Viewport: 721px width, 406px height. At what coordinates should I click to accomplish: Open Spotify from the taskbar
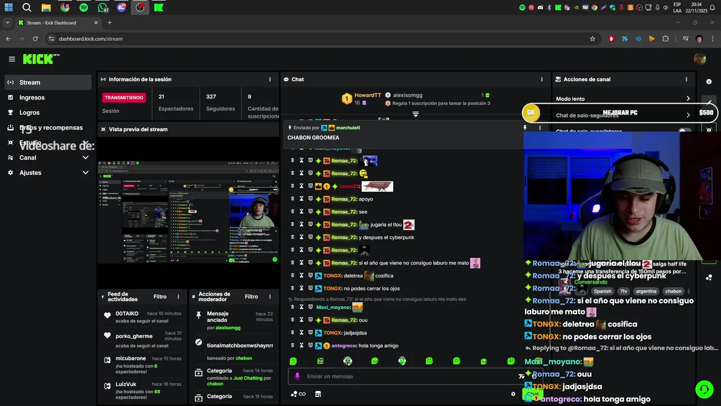(84, 8)
